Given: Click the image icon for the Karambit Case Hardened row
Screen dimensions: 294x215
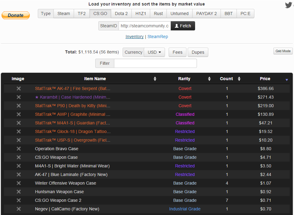Looking at the screenshot, I should click(x=19, y=97).
